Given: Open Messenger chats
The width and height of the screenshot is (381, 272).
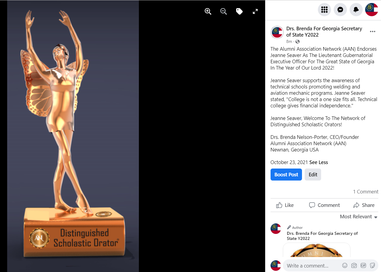Looking at the screenshot, I should tap(340, 10).
